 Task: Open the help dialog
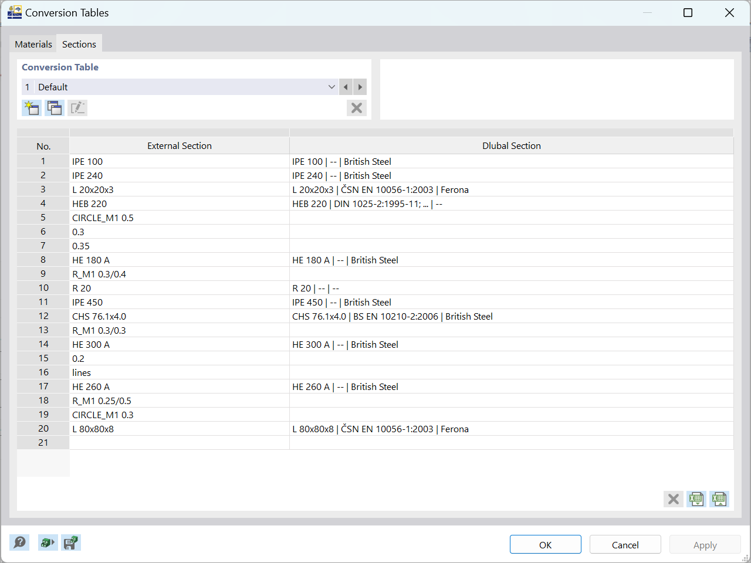[x=19, y=542]
